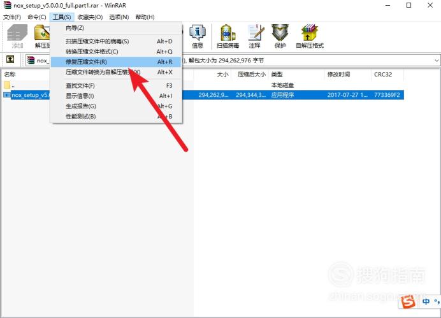Choose 显示信息(I) menu entry
This screenshot has height=318, width=441.
[116, 96]
